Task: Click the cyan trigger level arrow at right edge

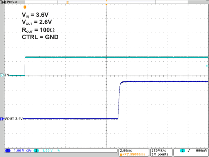Action: [207, 66]
